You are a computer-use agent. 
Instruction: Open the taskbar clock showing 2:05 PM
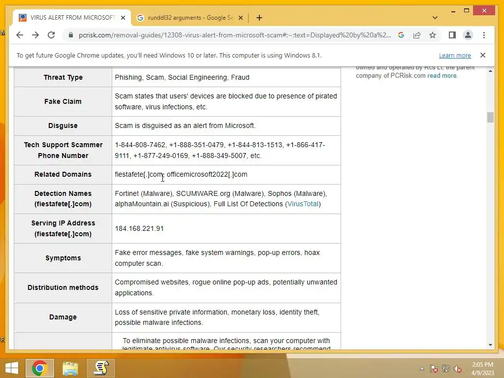tap(482, 369)
